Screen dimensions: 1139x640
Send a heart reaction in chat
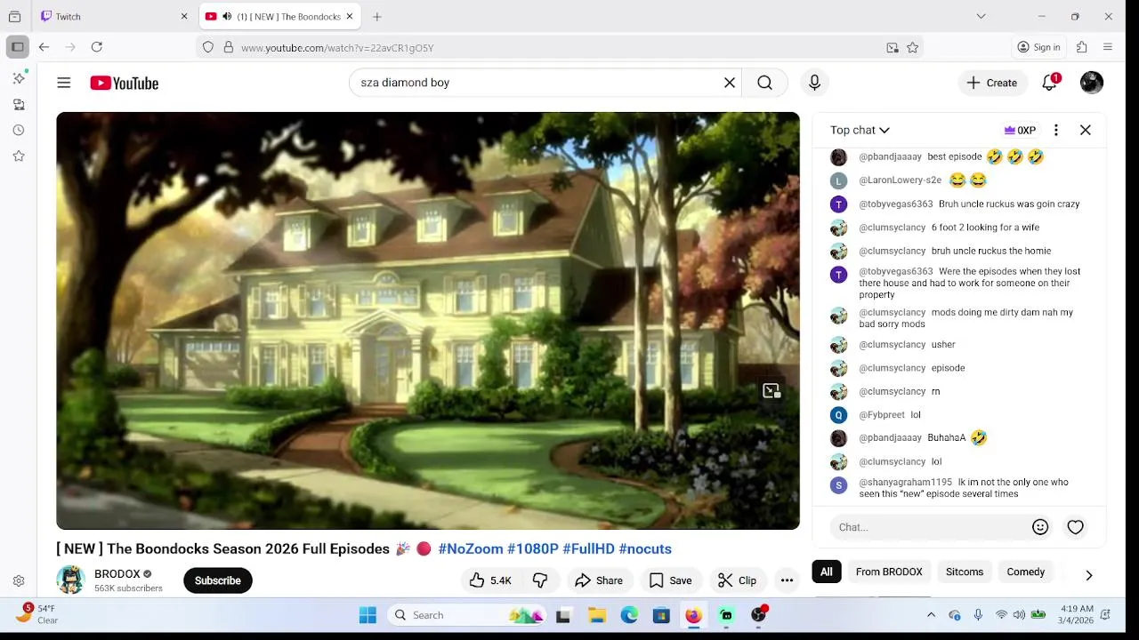pos(1076,527)
